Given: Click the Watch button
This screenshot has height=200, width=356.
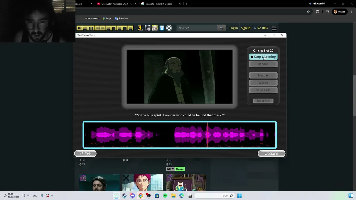Looking at the screenshot, I should click(263, 82).
